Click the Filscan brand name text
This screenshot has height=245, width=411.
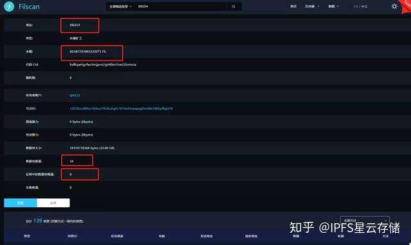point(29,6)
